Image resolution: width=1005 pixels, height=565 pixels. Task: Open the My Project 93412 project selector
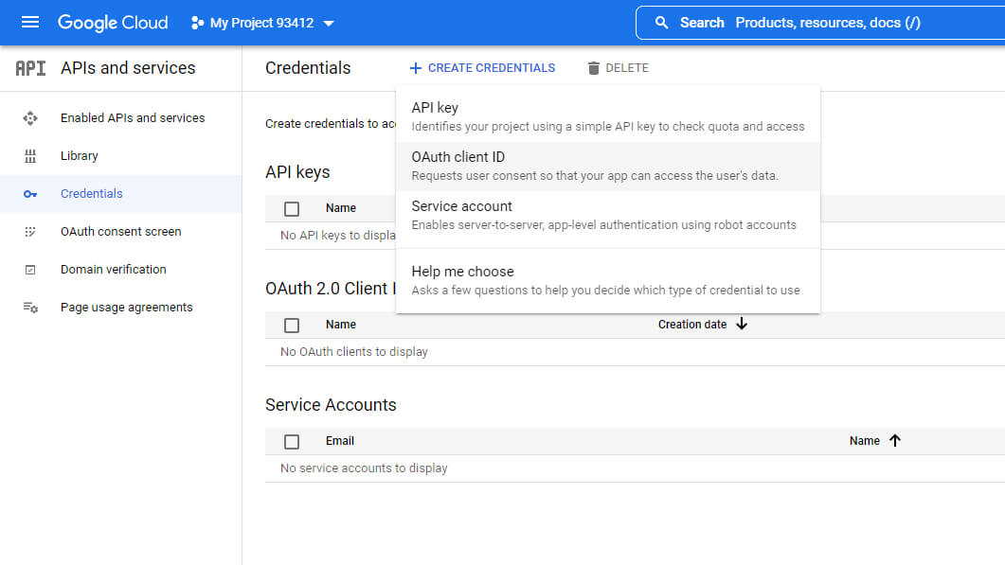click(x=262, y=23)
